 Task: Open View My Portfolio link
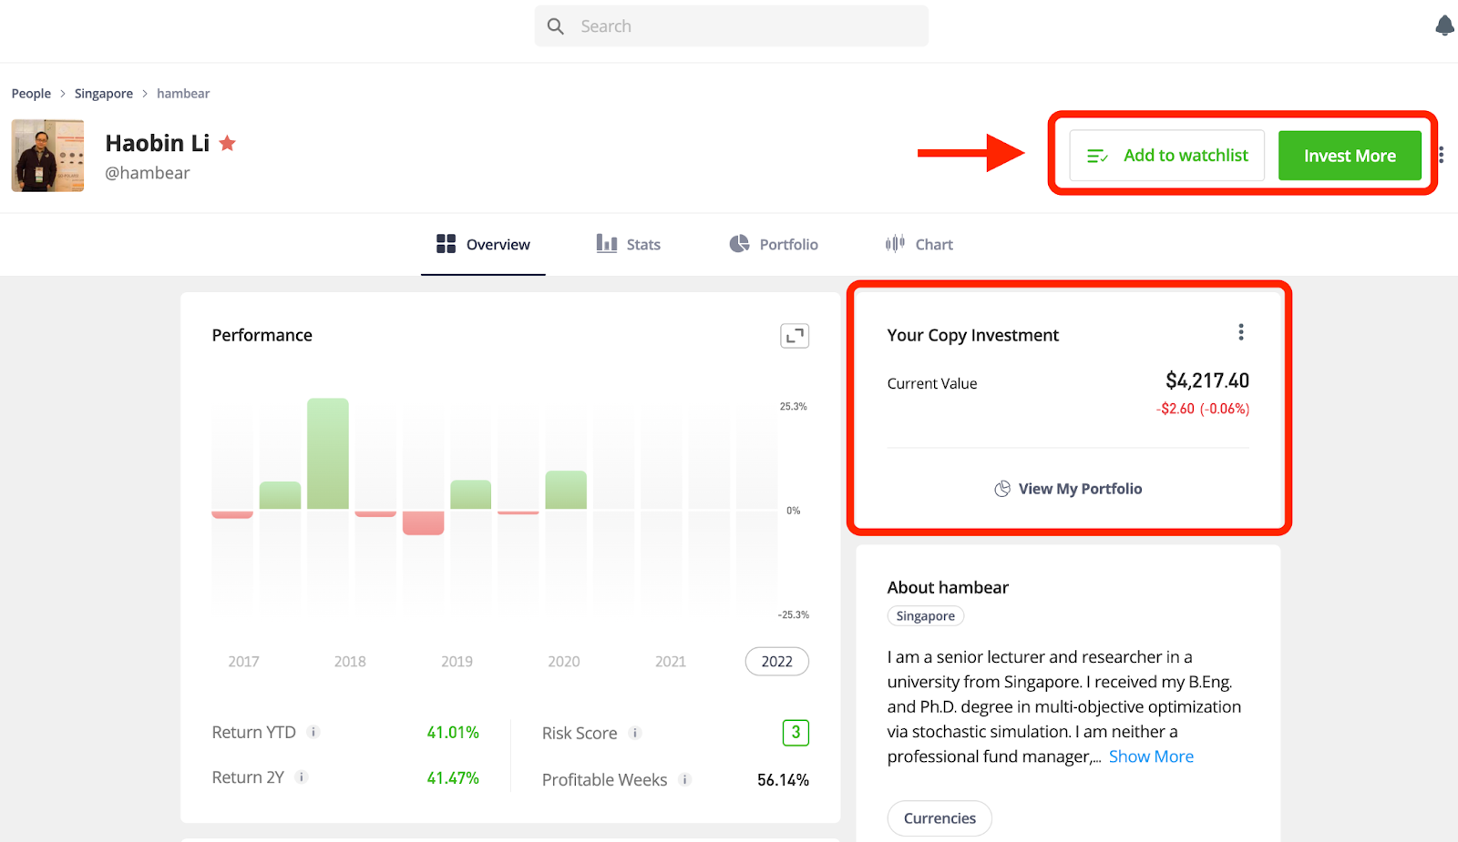coord(1068,489)
